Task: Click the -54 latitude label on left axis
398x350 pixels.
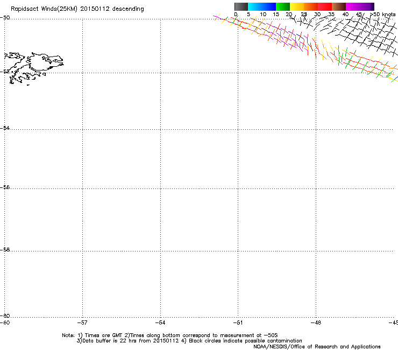Action: 5,128
